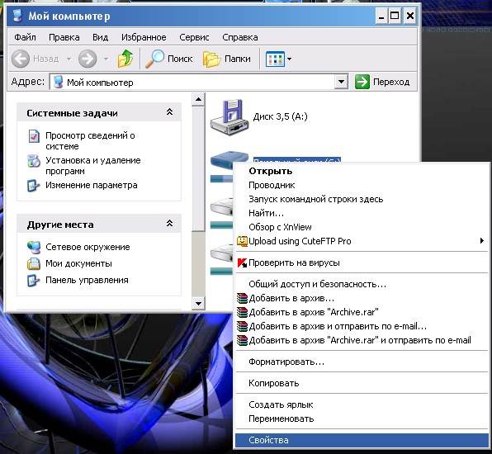Click the My Computer title bar icon

[18, 16]
